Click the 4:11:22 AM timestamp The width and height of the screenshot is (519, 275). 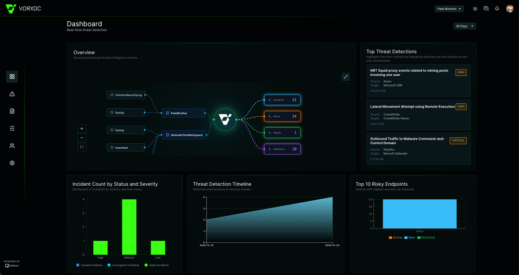click(377, 159)
